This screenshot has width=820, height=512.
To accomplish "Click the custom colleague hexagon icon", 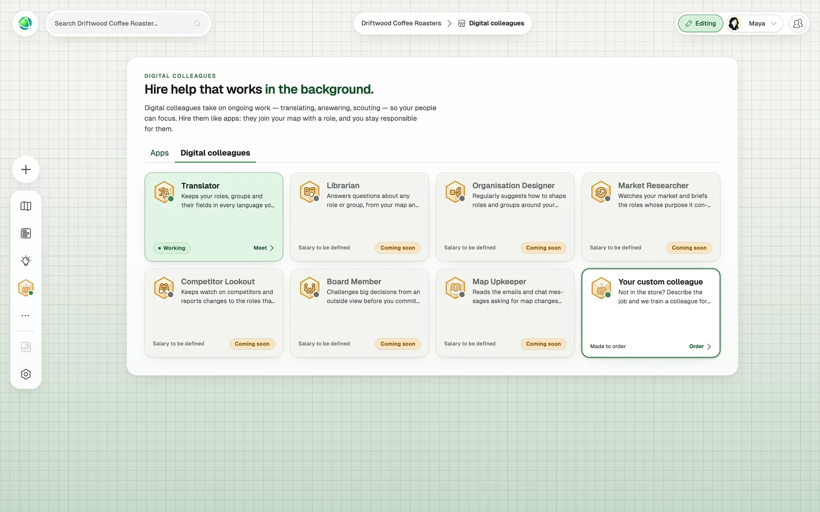I will [601, 288].
